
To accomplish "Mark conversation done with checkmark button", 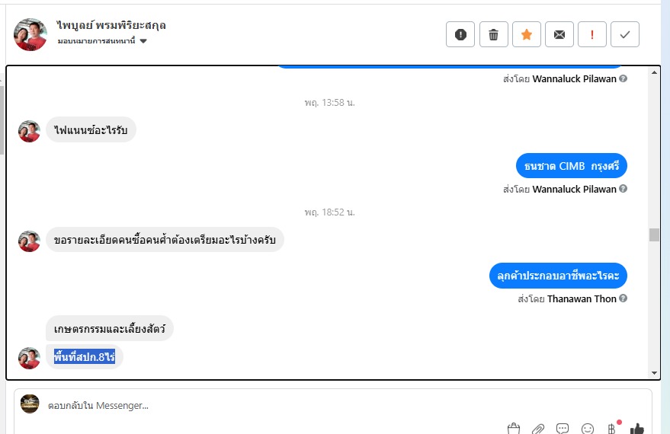I will [x=625, y=34].
